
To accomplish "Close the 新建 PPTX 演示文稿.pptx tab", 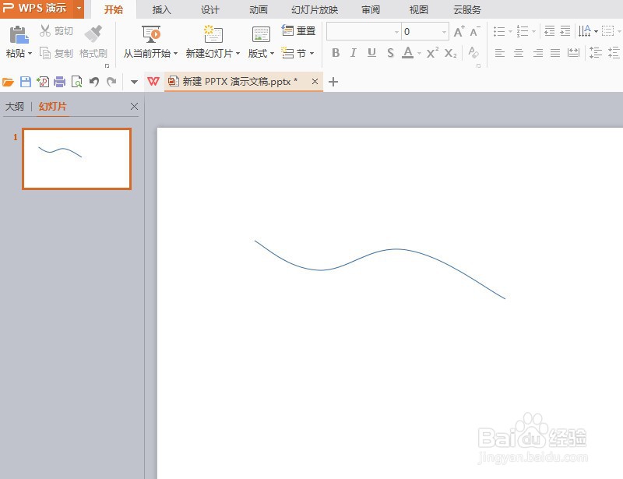I will (x=315, y=82).
